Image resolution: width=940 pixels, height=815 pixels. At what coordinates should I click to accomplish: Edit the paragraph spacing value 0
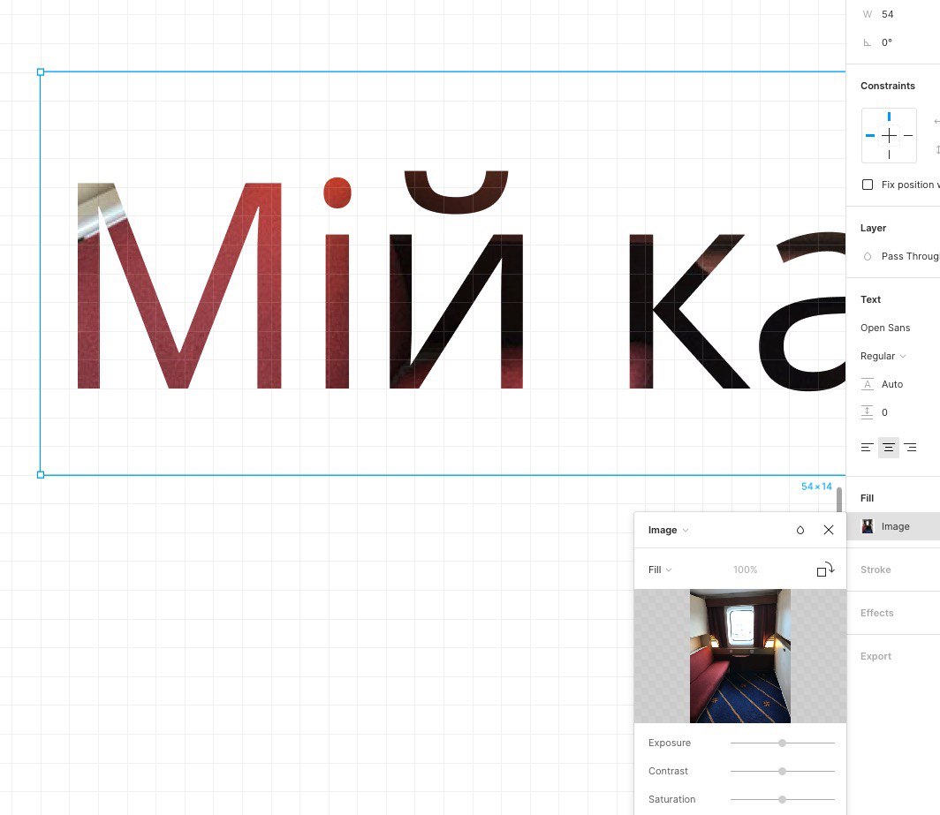(884, 412)
